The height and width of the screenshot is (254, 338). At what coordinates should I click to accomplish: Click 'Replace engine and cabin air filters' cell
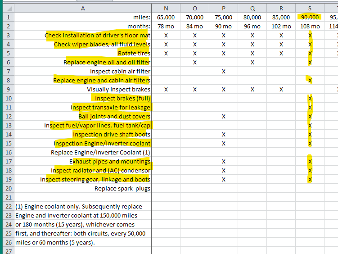tap(83, 81)
